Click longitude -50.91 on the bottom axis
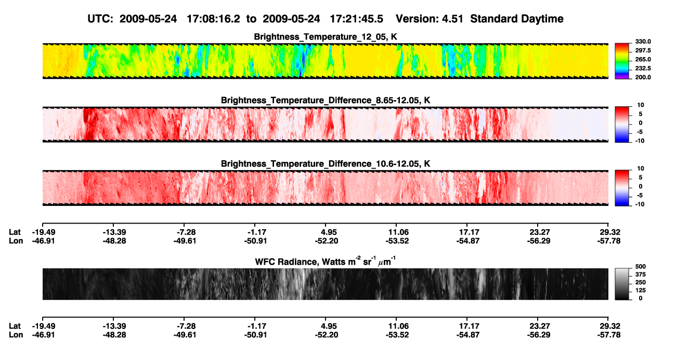676x346 pixels. (255, 335)
